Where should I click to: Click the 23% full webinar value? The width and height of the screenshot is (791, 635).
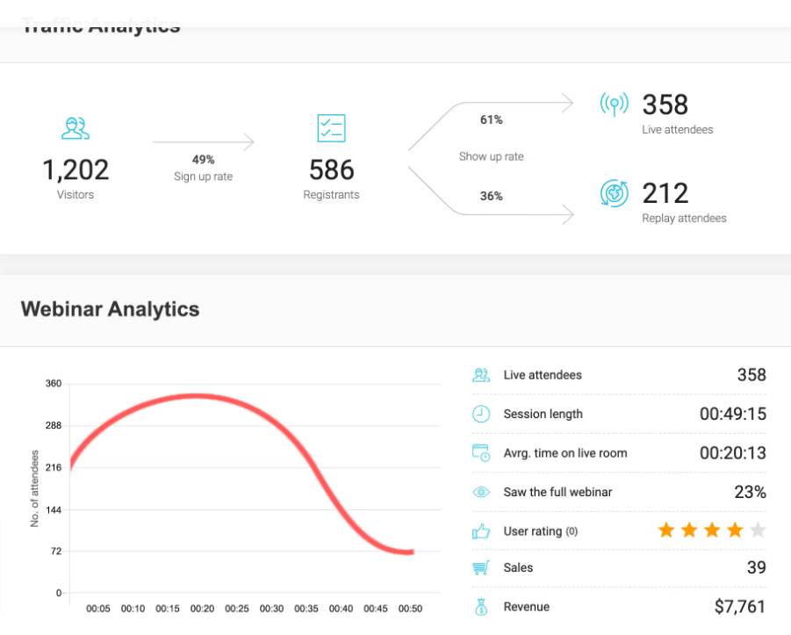point(750,492)
